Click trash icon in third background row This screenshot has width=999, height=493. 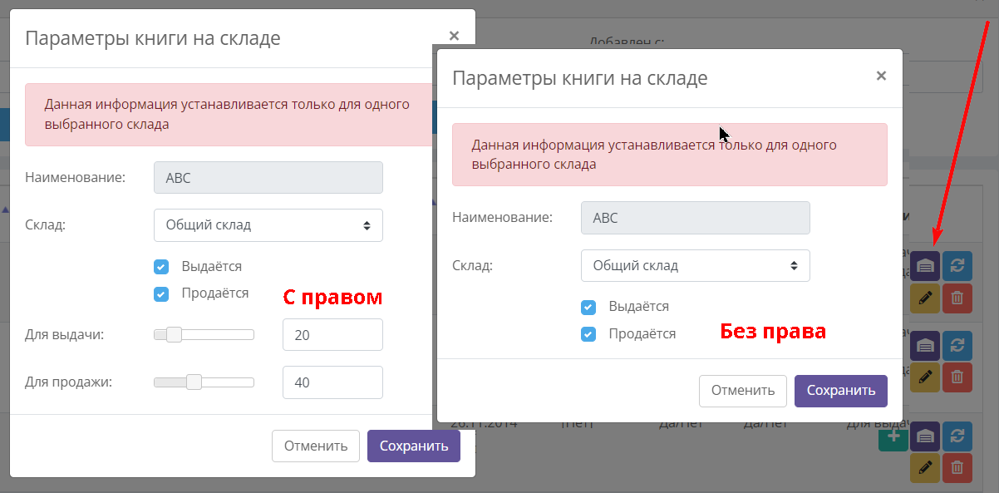957,468
